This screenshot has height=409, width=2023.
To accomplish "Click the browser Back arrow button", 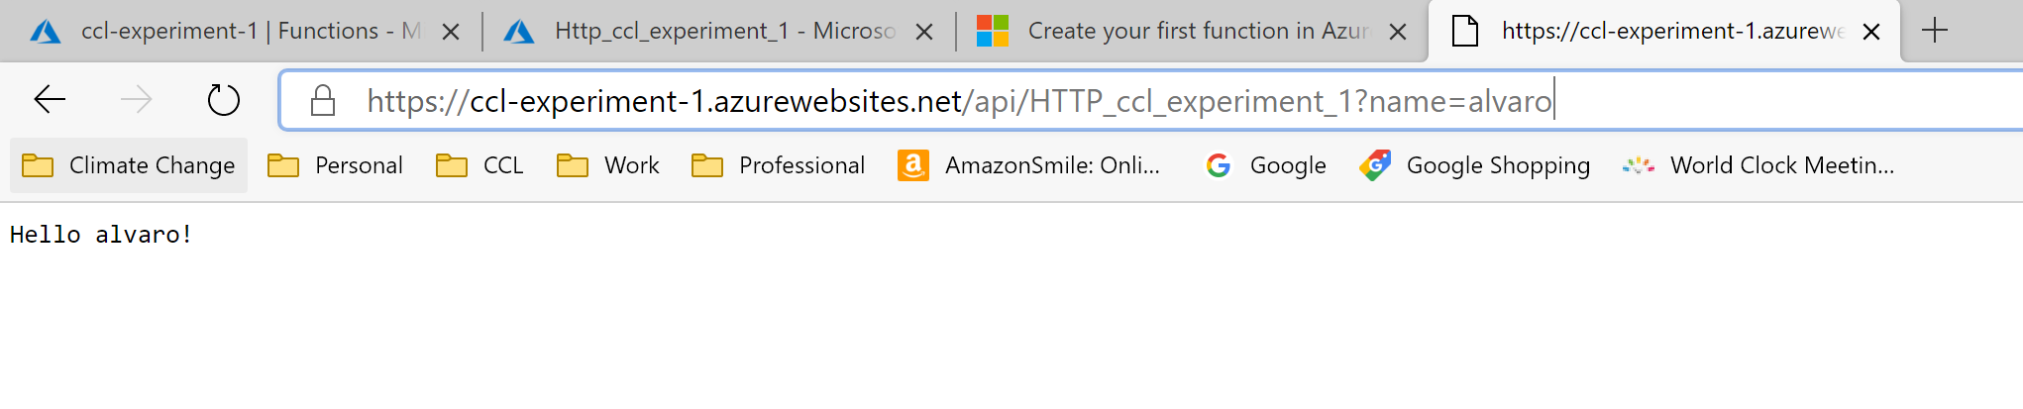I will 50,100.
